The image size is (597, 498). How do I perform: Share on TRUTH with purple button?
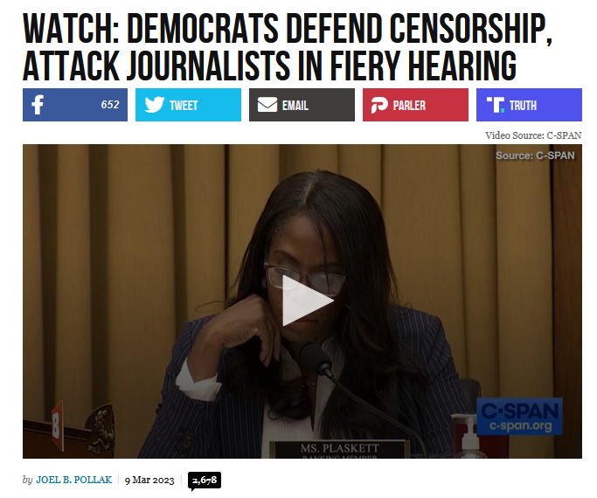[529, 105]
